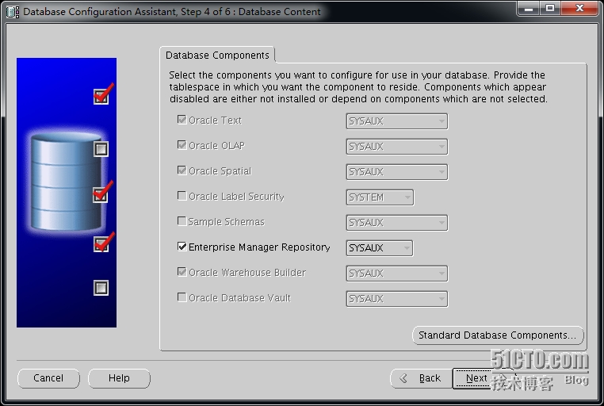604x406 pixels.
Task: Click the database cylinder illustration
Action: coord(67,181)
